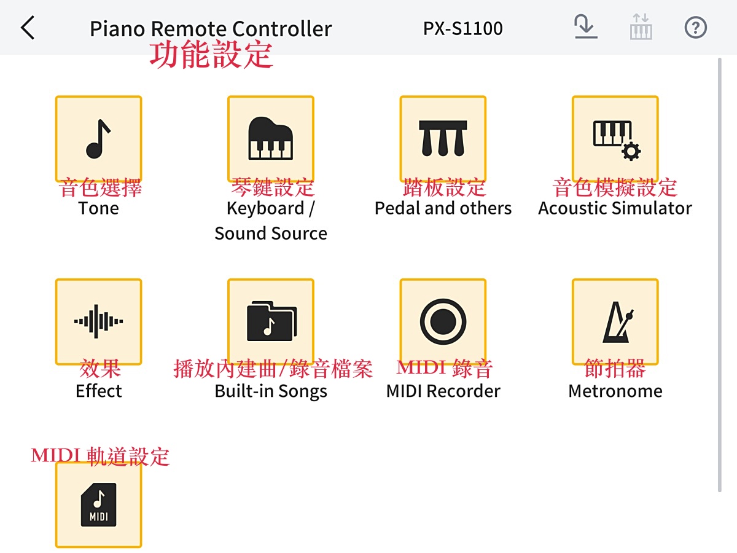Screen dimensions: 737x553
Task: Open the Built-in Songs folder icon
Action: tap(270, 321)
